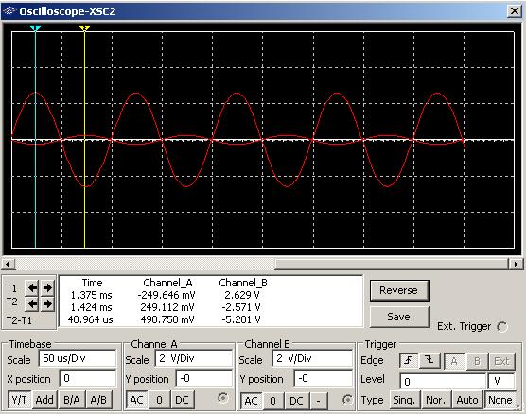The image size is (526, 414).
Task: Select B/A display mode
Action: coord(72,400)
